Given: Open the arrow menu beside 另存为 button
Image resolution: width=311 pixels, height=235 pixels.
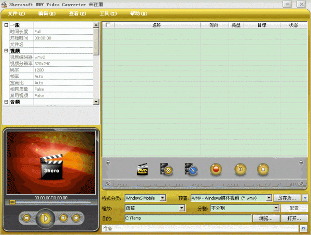Looking at the screenshot, I should 305,198.
